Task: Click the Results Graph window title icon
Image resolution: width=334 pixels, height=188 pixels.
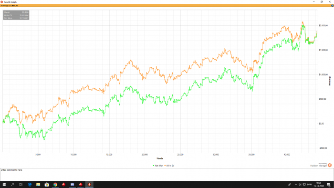Action: pyautogui.click(x=2, y=2)
